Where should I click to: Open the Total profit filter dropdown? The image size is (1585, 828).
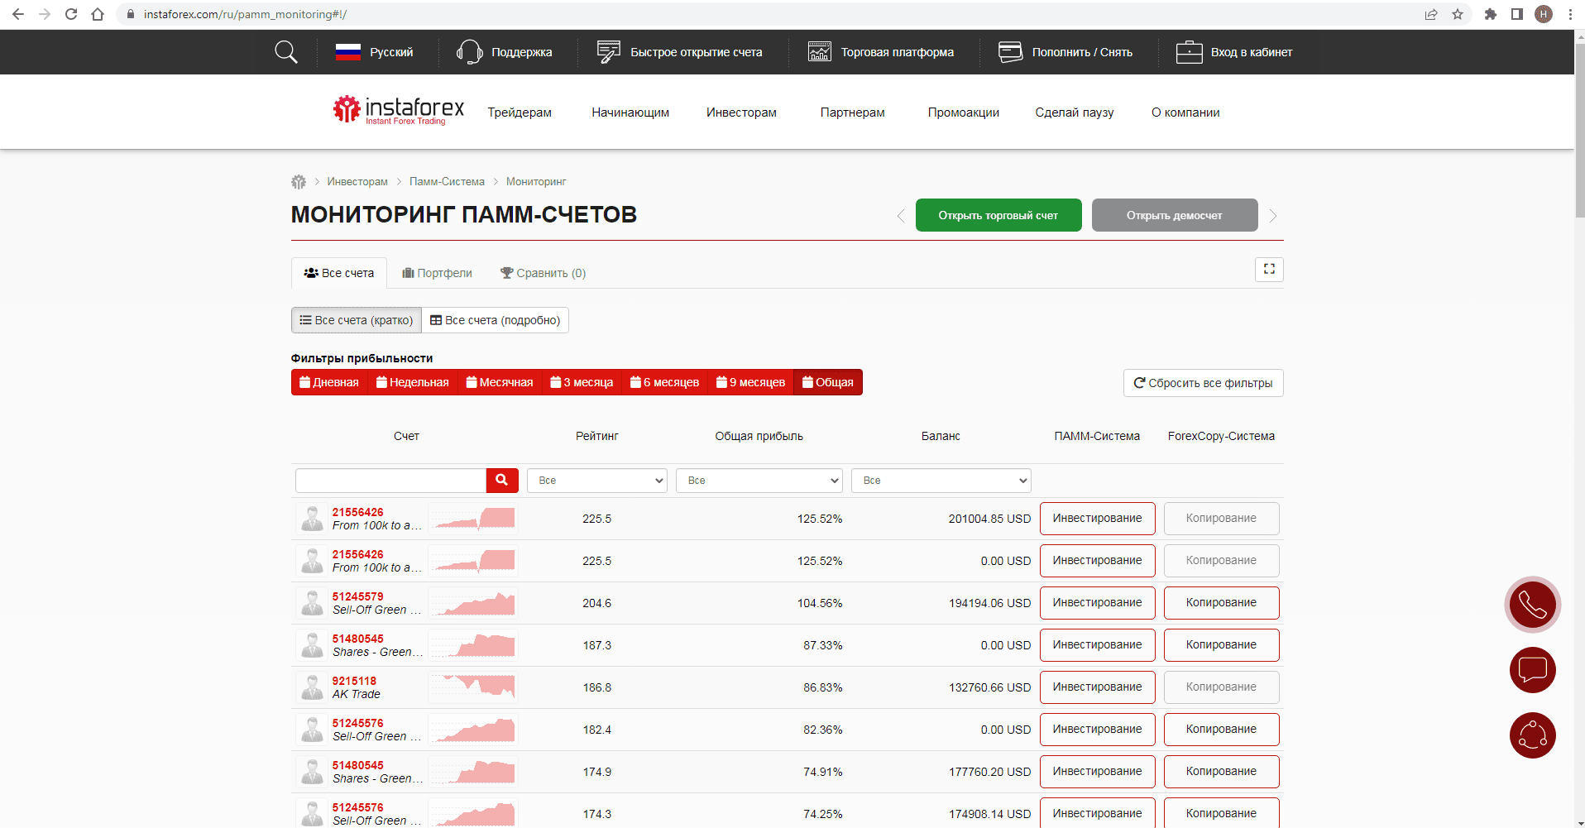tap(759, 481)
